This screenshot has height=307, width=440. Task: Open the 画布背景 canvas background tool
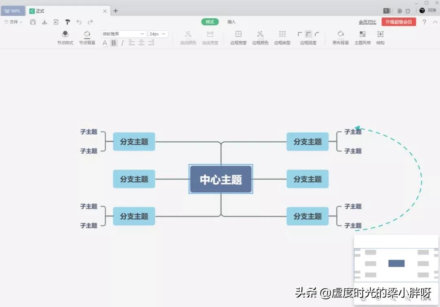click(340, 38)
